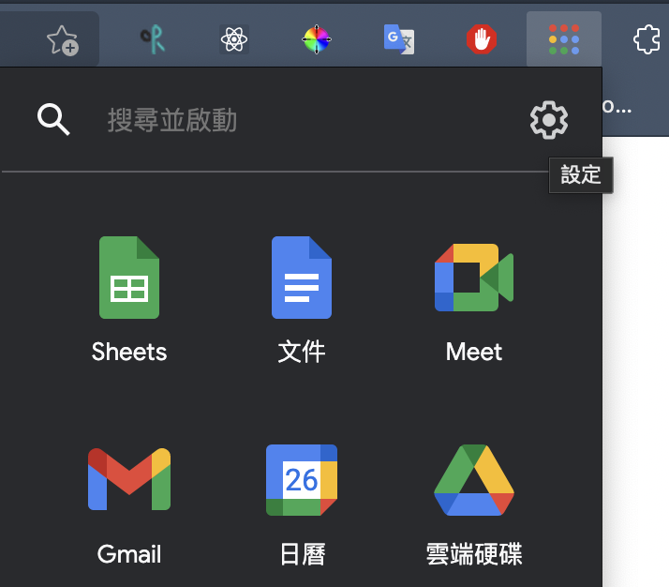
Task: Click the 雲端硬碟 label under Drive
Action: pos(474,554)
